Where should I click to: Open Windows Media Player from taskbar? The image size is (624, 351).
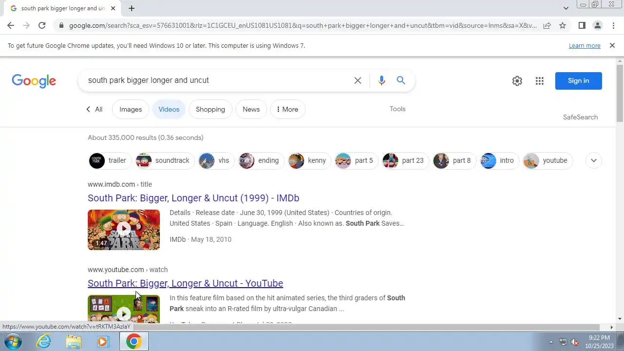(103, 342)
